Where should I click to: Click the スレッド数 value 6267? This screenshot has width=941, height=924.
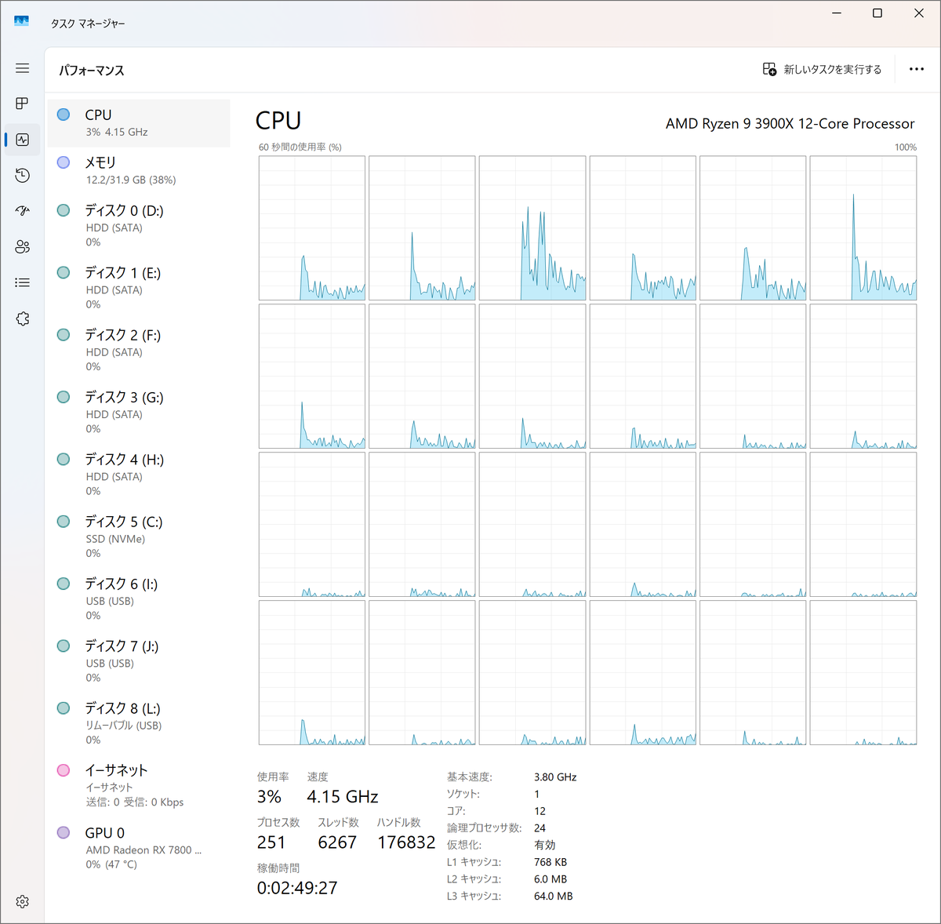coord(337,842)
